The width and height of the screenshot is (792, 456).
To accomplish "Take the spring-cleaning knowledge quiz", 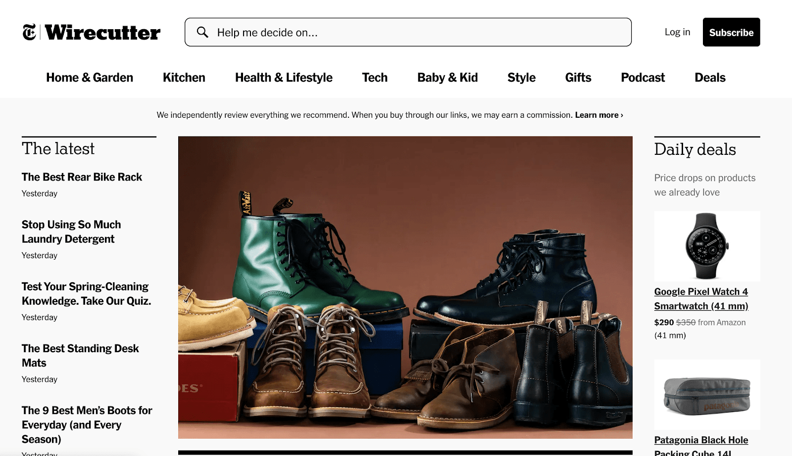I will [x=86, y=293].
